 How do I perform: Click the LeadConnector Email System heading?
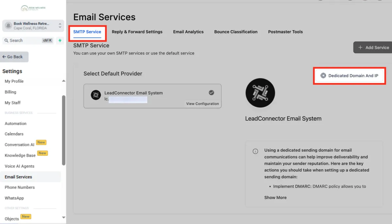(x=283, y=119)
